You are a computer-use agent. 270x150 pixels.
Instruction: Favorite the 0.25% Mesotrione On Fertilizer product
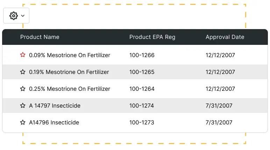[23, 89]
